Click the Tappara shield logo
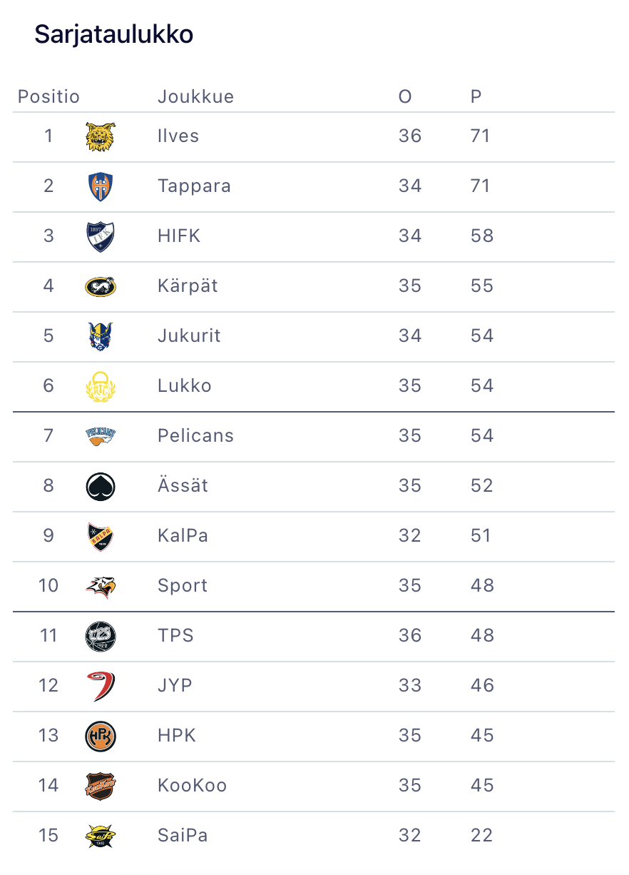 pyautogui.click(x=100, y=186)
